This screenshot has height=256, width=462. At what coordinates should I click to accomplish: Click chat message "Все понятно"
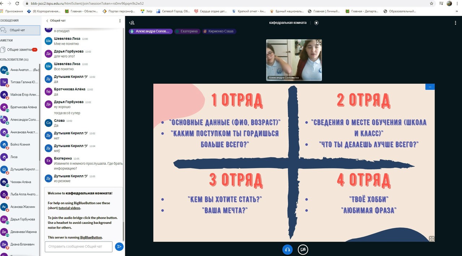pos(64,69)
